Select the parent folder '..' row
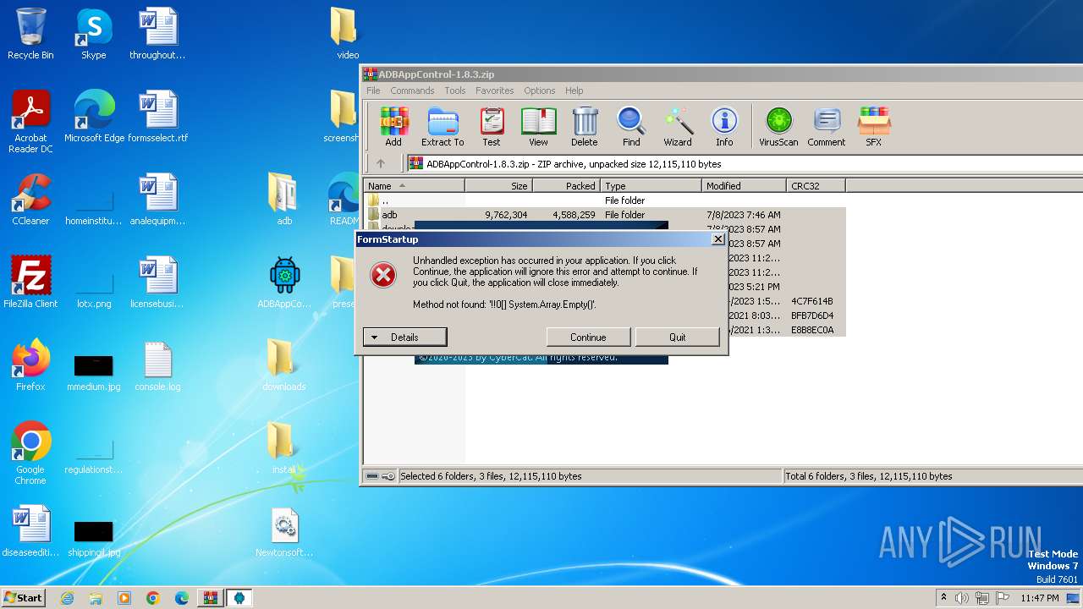1083x609 pixels. 605,200
